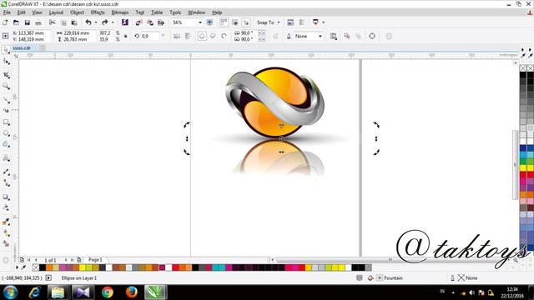Toggle full-screen preview button

[209, 22]
